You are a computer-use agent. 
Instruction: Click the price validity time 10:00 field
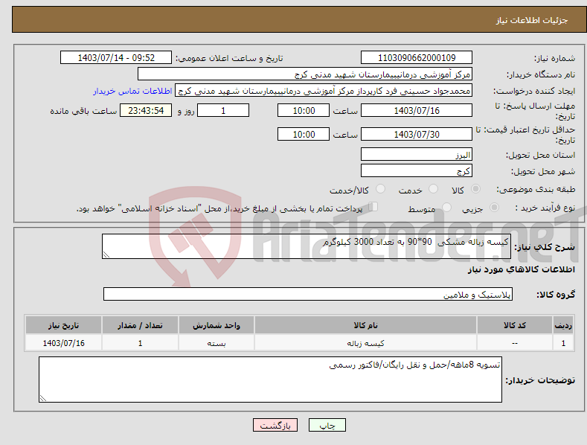pos(304,134)
